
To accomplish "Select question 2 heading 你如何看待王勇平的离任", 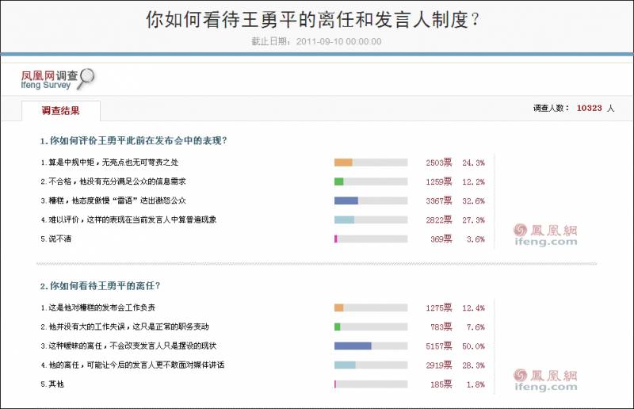I will (x=106, y=285).
